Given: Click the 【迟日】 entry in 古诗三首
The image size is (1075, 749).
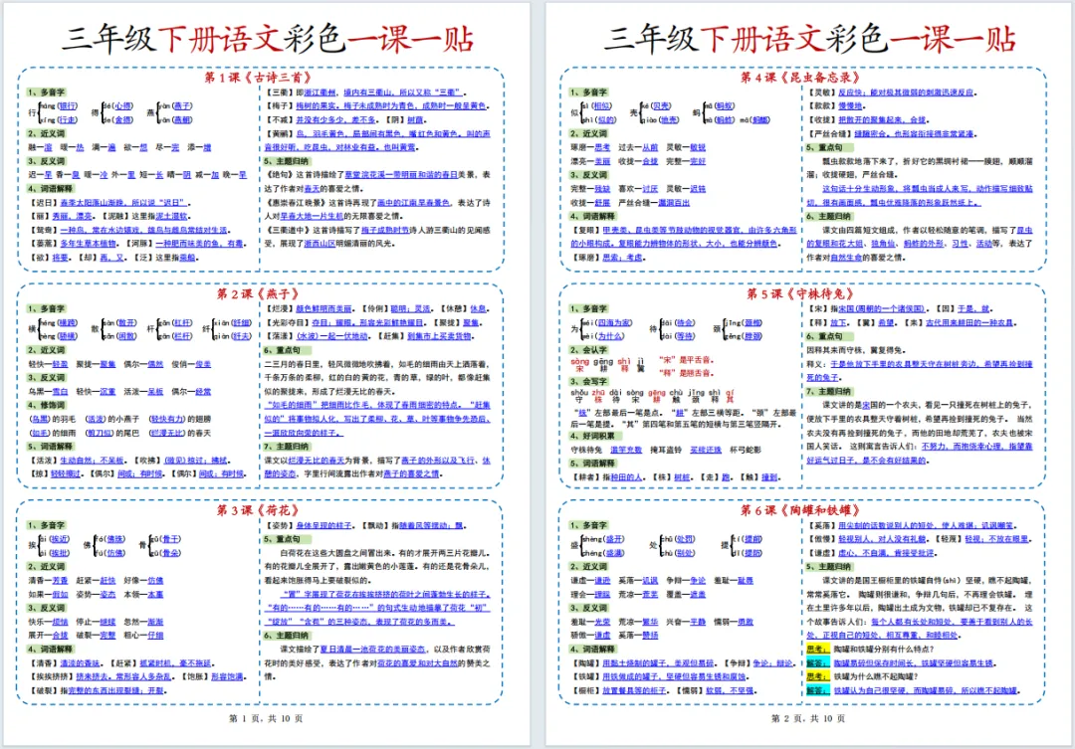Looking at the screenshot, I should click(109, 202).
